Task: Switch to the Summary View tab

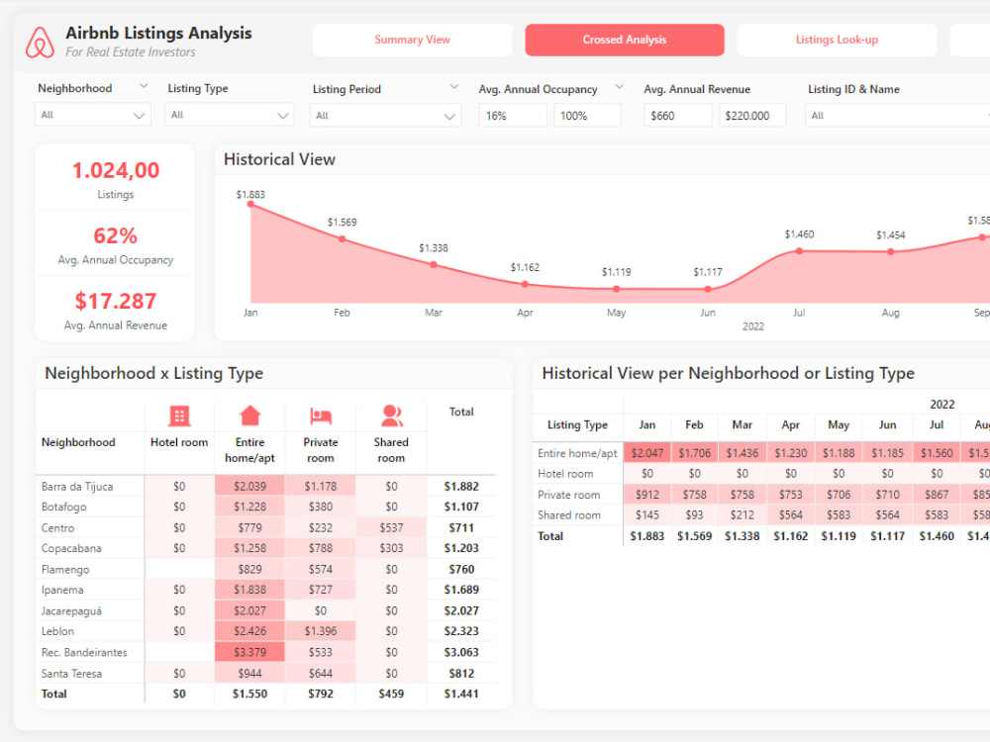Action: 412,40
